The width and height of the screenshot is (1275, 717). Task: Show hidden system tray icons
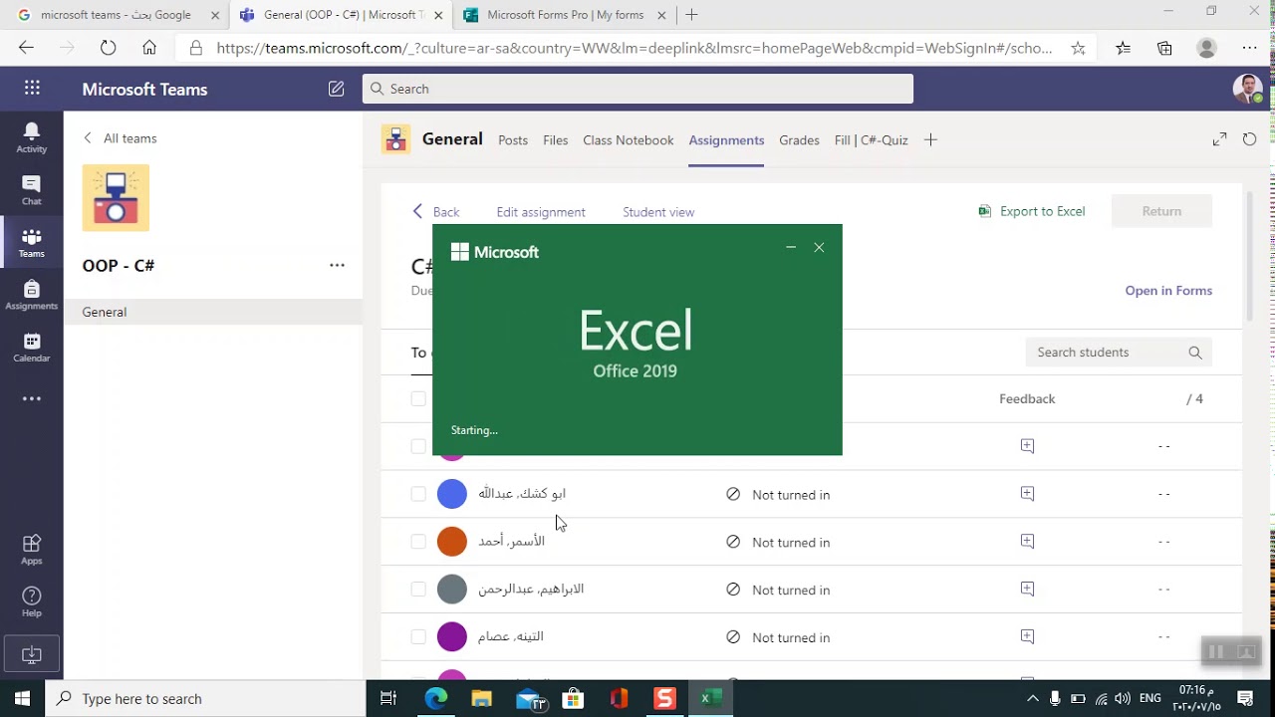click(x=1032, y=698)
